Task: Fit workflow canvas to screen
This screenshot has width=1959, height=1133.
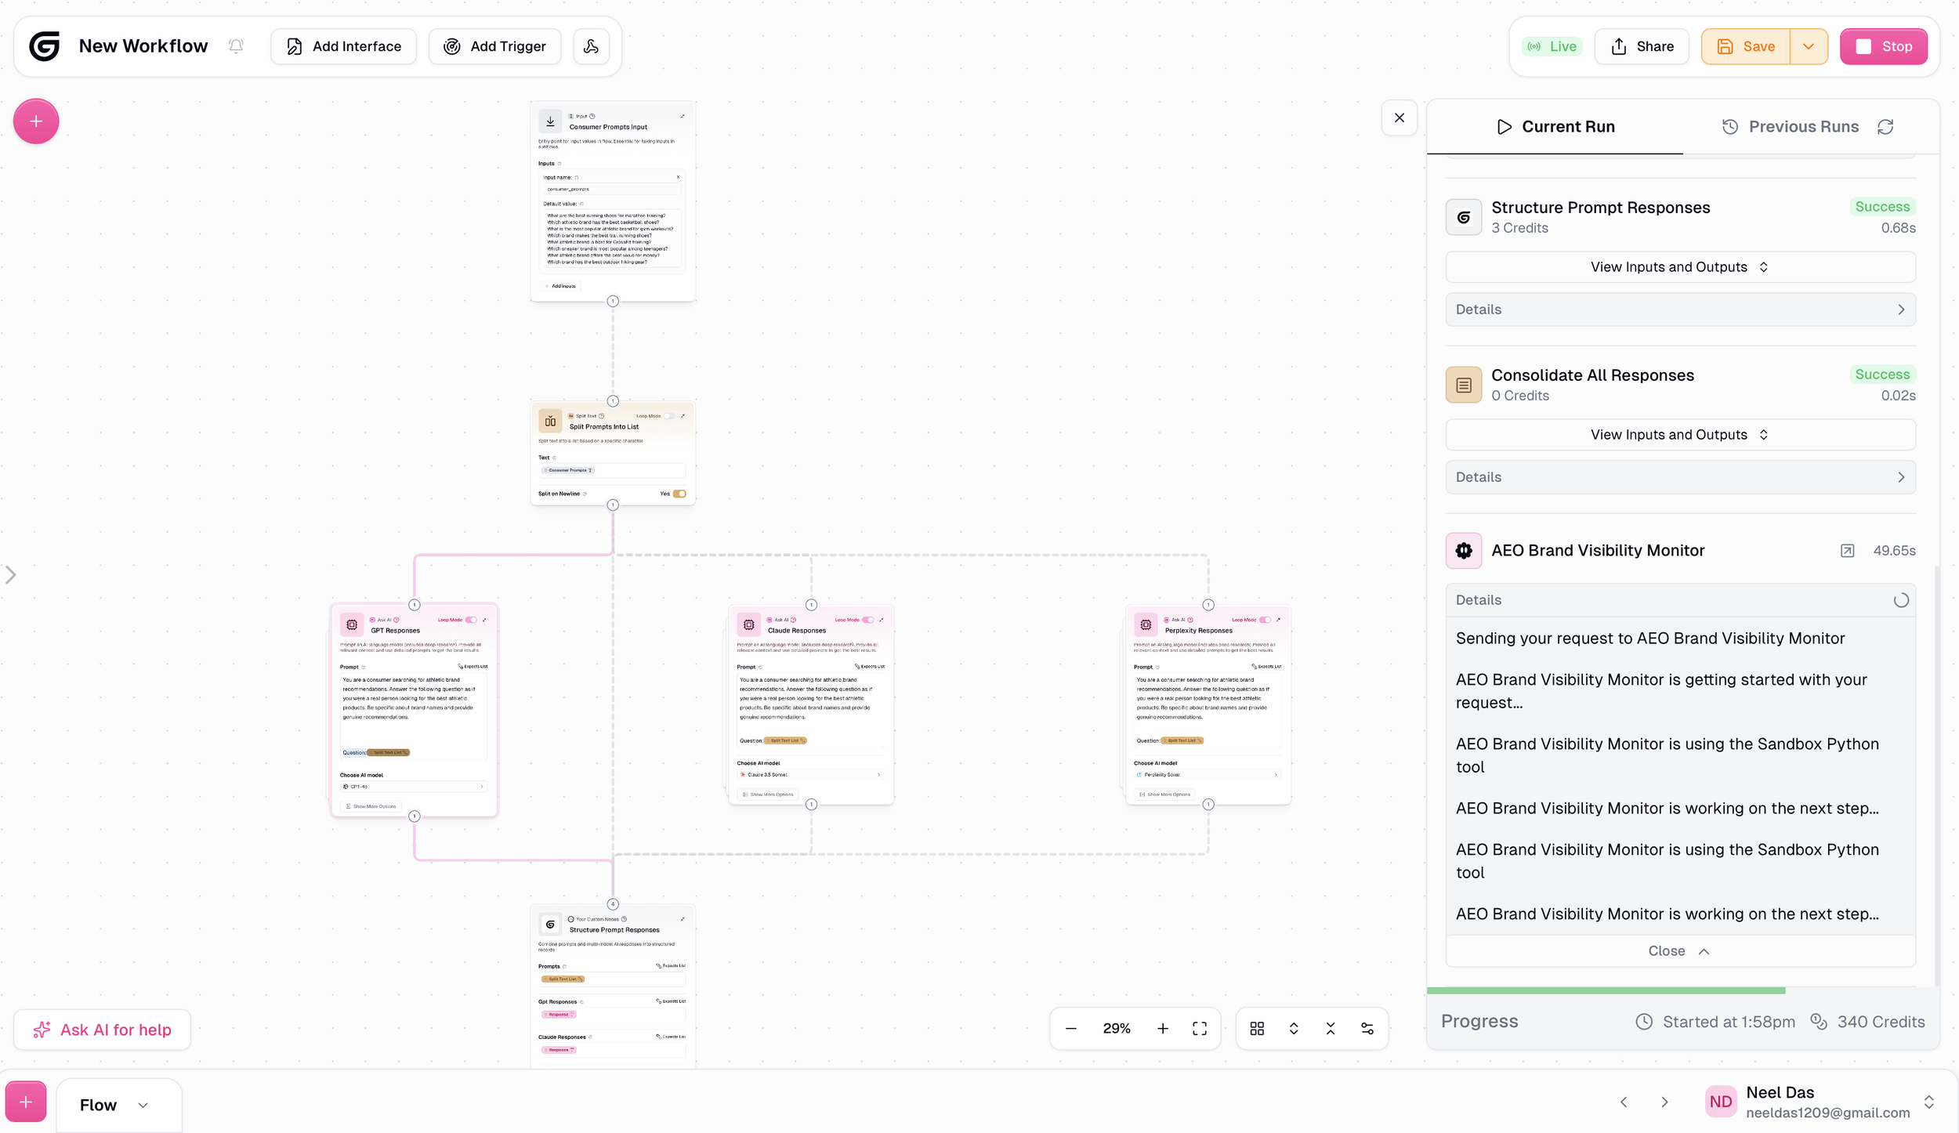Action: point(1199,1028)
